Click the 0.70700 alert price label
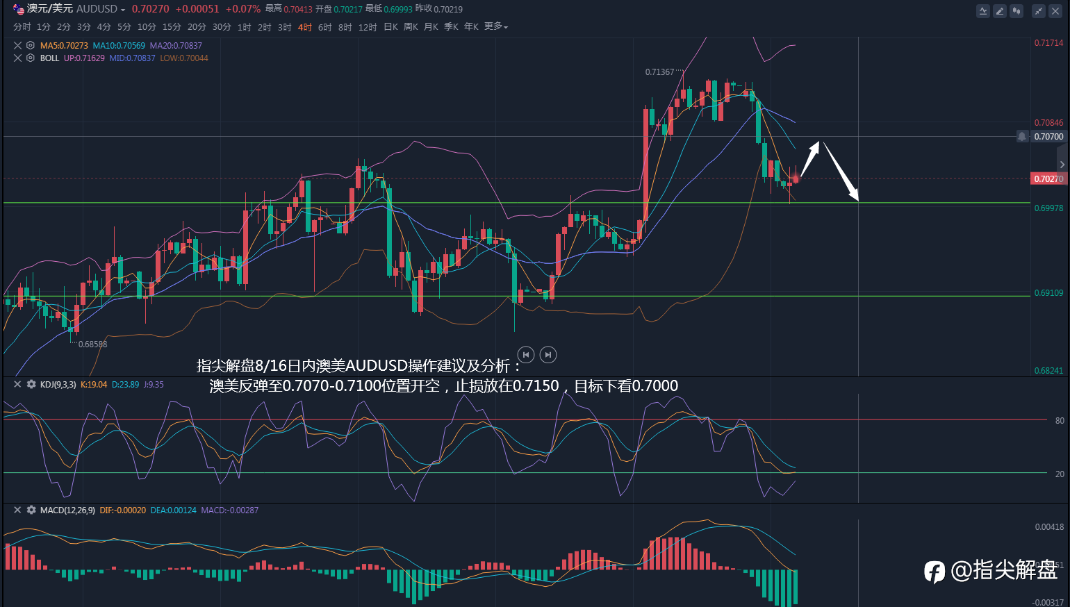This screenshot has width=1070, height=607. pyautogui.click(x=1048, y=137)
